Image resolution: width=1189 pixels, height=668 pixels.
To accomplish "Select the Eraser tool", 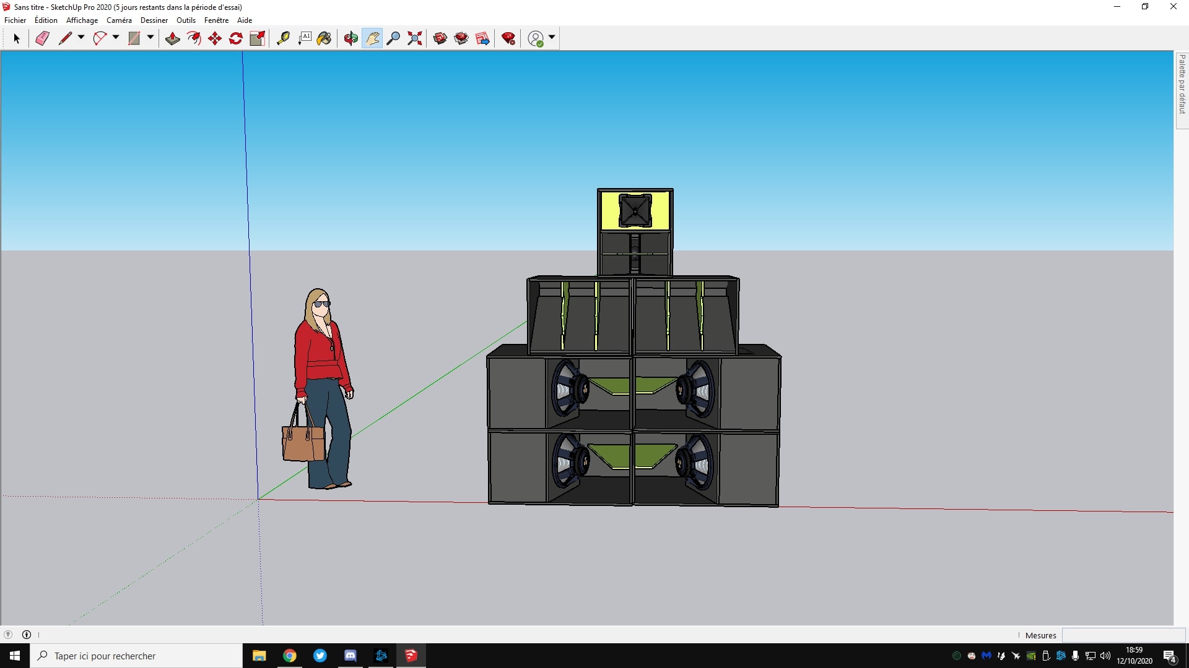I will pos(42,38).
